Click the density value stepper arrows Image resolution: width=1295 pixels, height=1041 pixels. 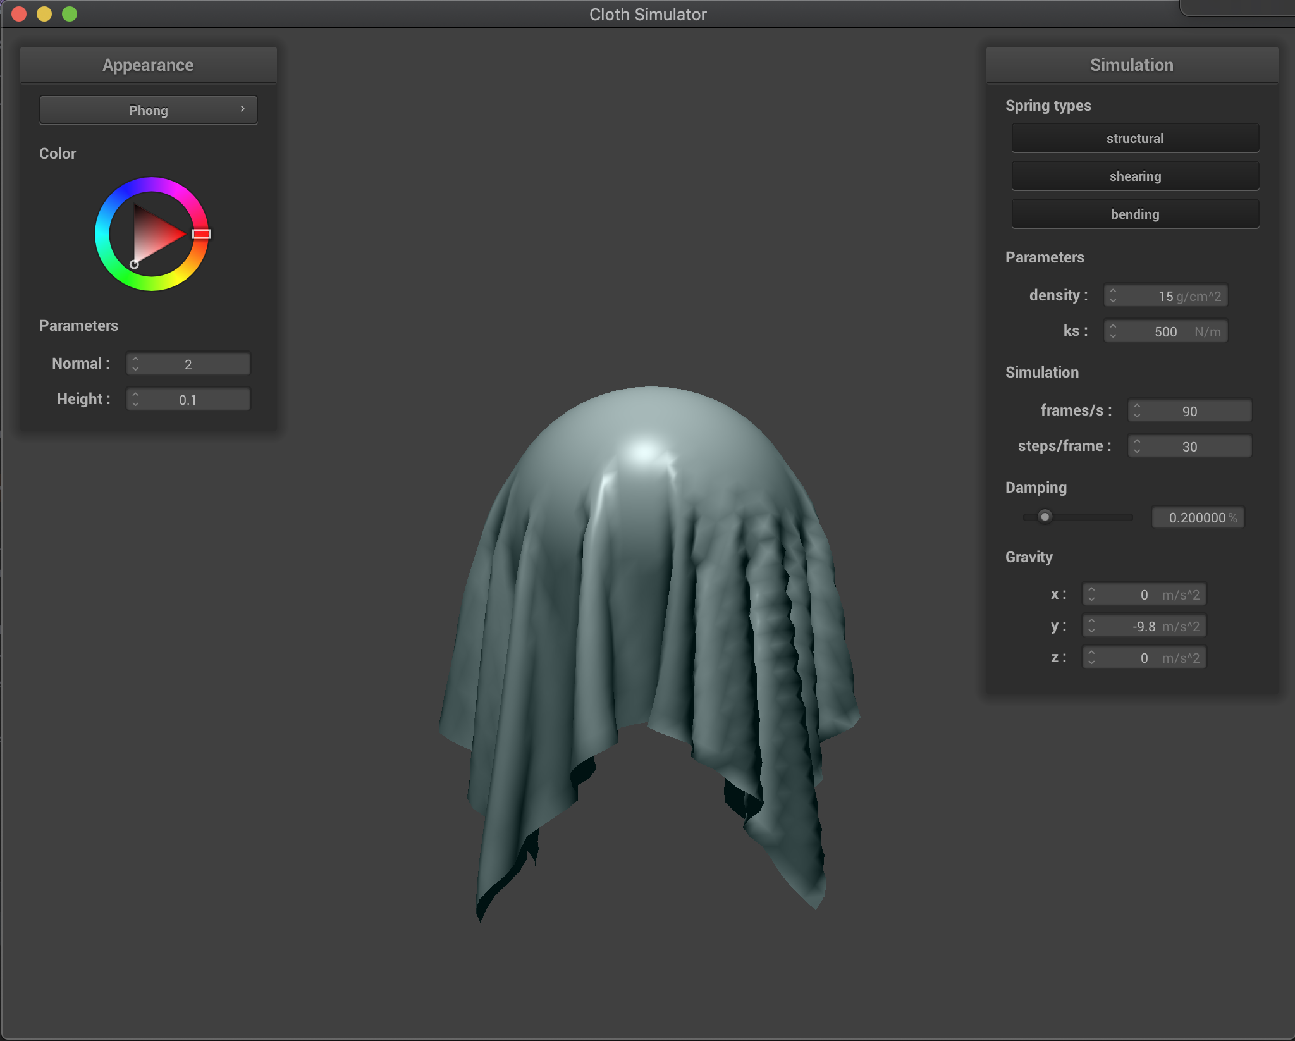(1113, 295)
